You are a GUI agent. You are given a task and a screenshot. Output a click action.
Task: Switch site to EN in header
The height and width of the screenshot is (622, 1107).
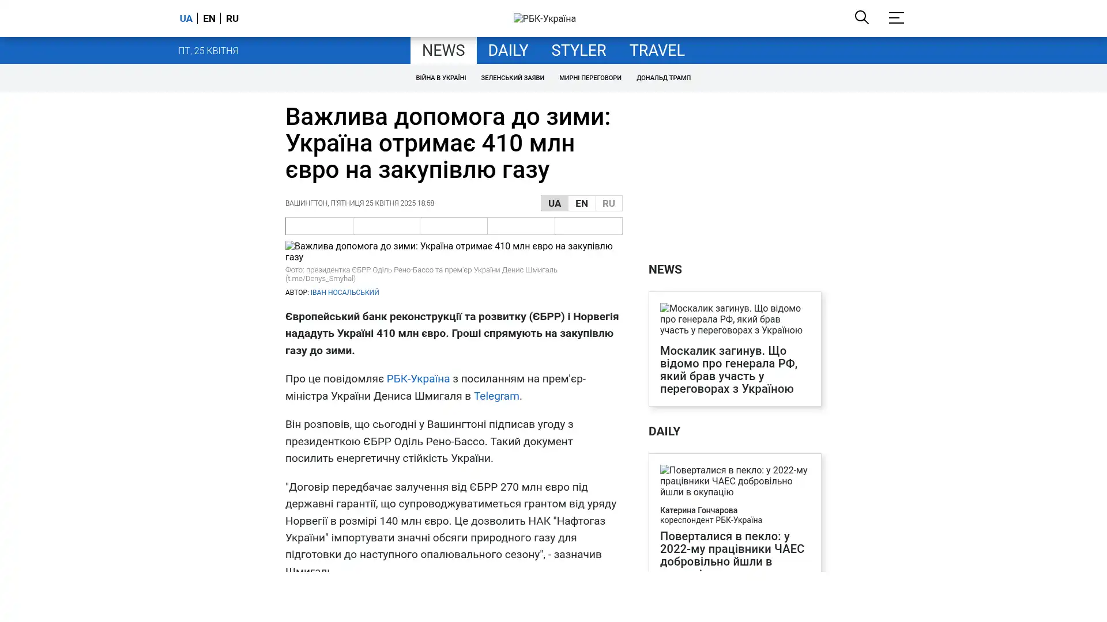coord(209,18)
